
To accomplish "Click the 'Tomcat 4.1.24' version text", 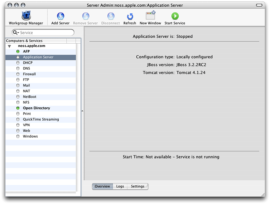I will pyautogui.click(x=191, y=73).
